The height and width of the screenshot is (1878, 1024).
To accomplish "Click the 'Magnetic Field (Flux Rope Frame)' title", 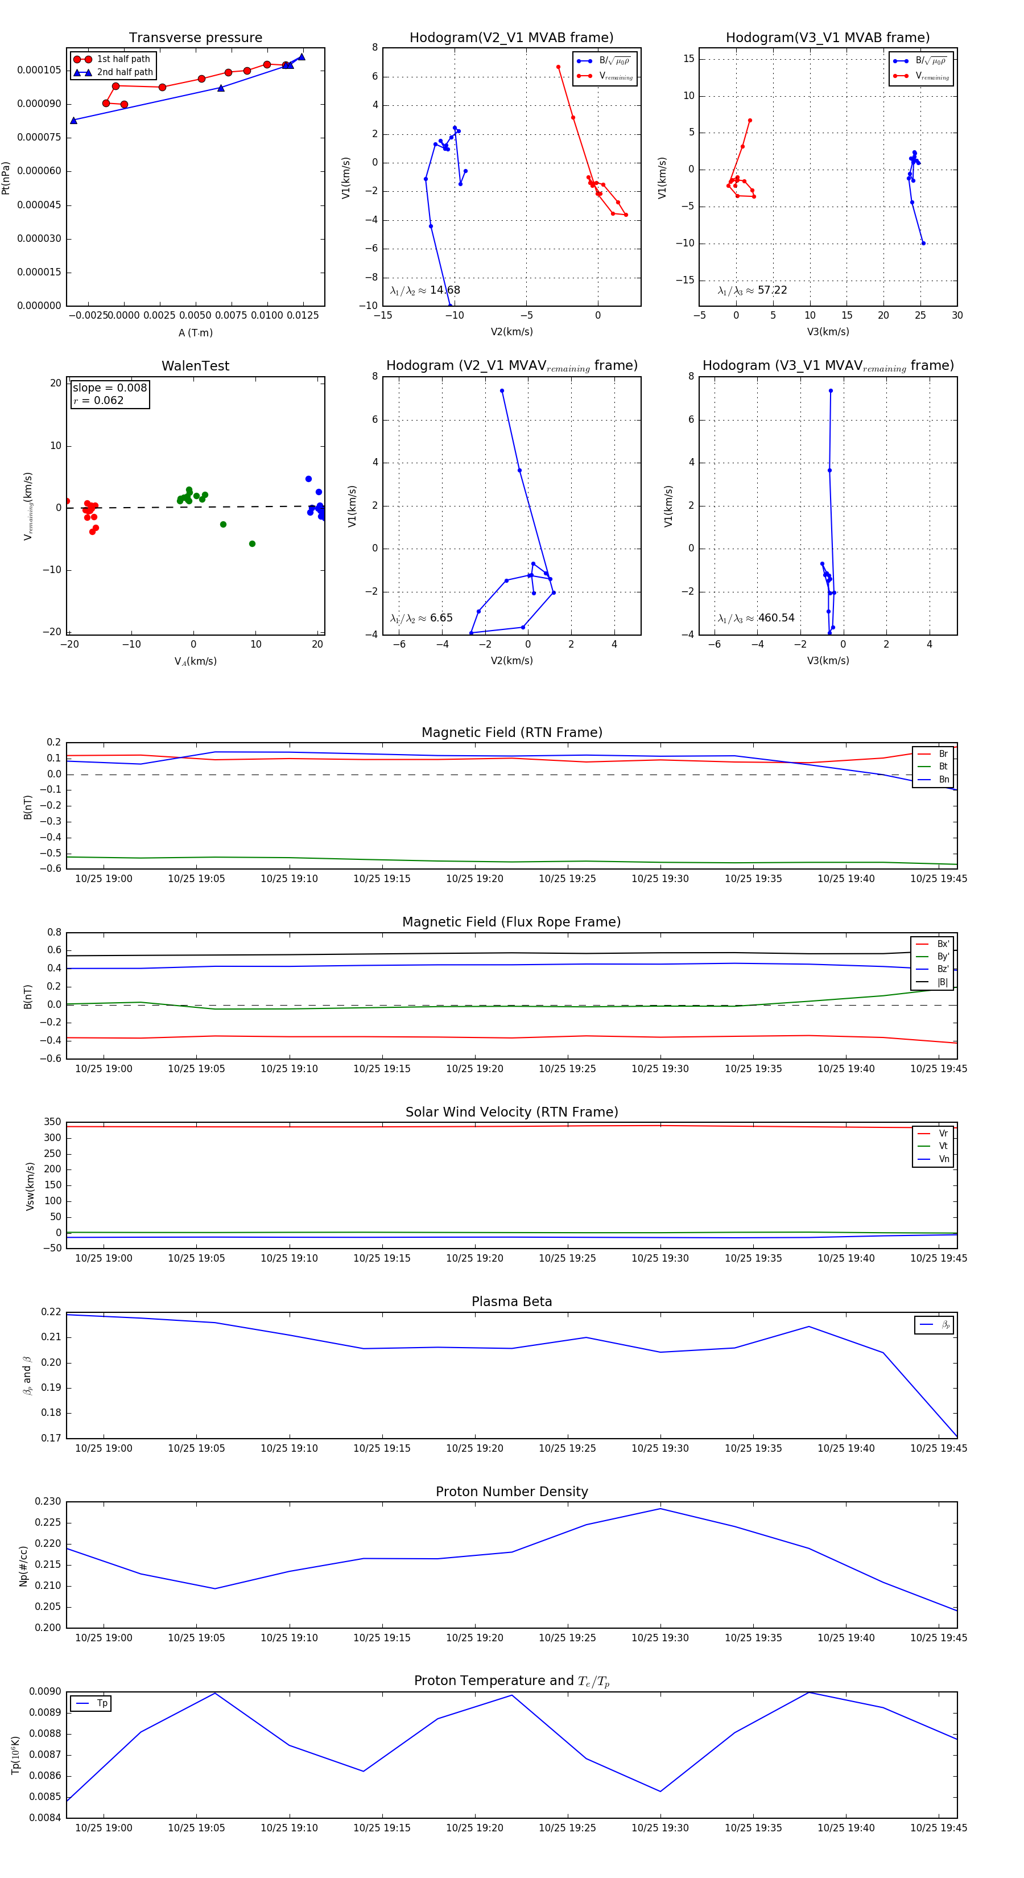I will click(511, 922).
